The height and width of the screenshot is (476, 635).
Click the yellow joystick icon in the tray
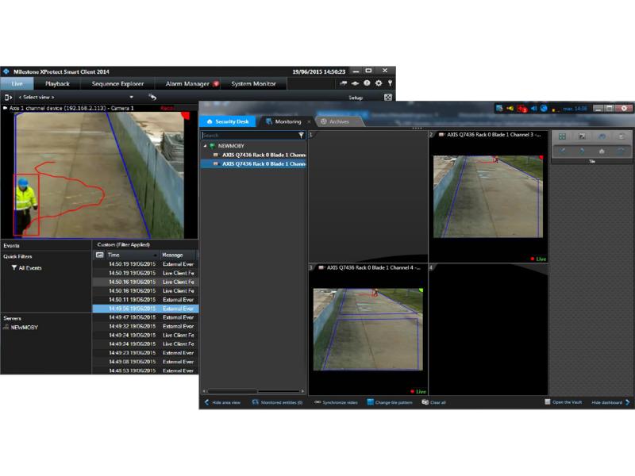510,108
